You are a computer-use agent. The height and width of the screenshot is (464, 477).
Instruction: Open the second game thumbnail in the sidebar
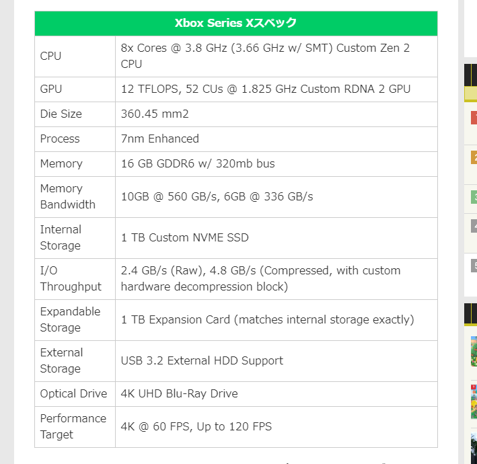(x=474, y=401)
